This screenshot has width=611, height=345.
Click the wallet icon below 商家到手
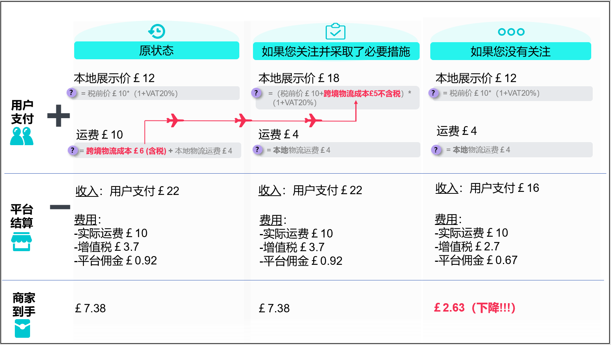coord(22,329)
